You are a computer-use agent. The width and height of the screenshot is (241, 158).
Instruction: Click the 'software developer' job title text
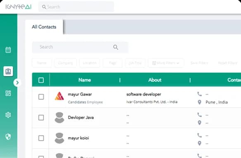pos(144,94)
